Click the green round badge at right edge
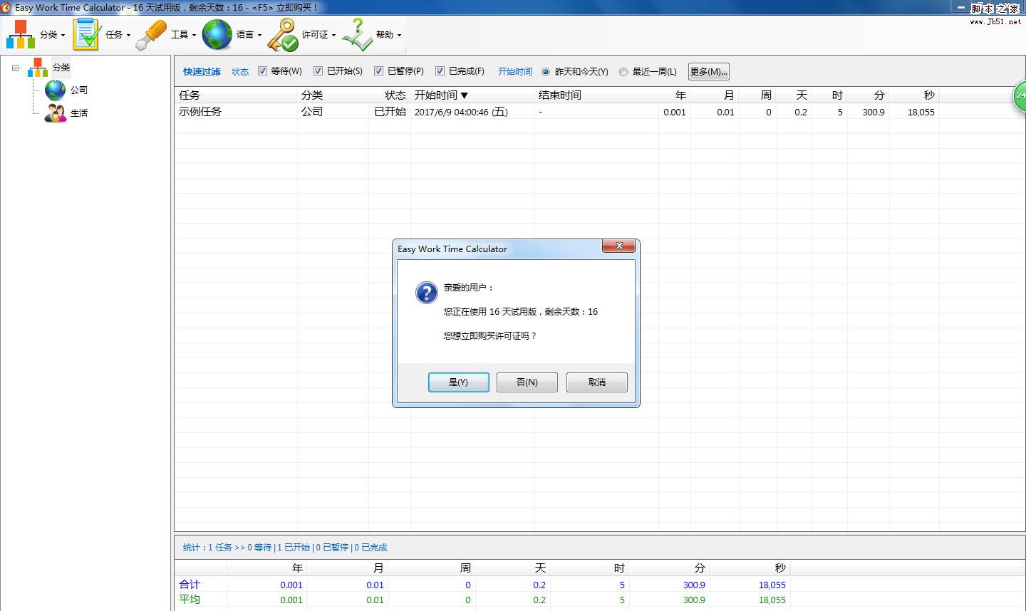 1020,95
